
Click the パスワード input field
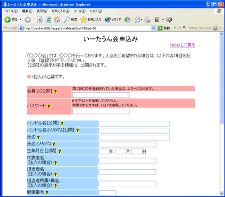[101, 111]
